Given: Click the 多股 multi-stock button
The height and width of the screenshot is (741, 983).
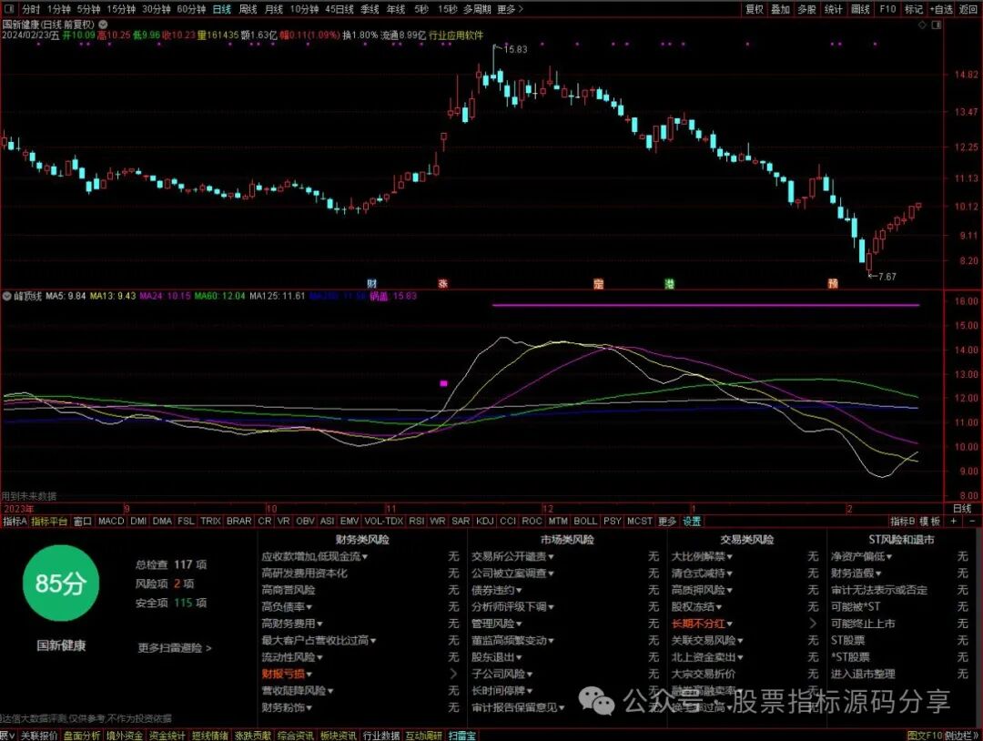Looking at the screenshot, I should [806, 9].
